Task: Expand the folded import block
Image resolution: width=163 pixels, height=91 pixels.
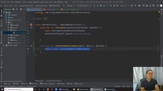Action: point(45,18)
